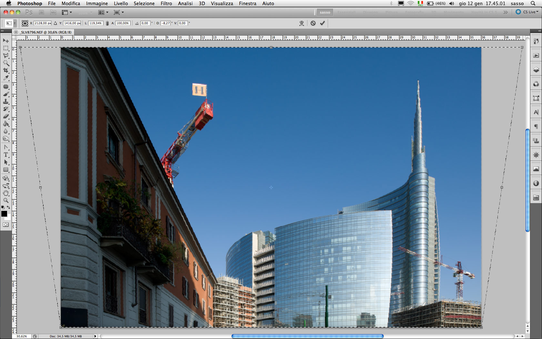Click the vertical scrollbar thumb

[x=527, y=180]
